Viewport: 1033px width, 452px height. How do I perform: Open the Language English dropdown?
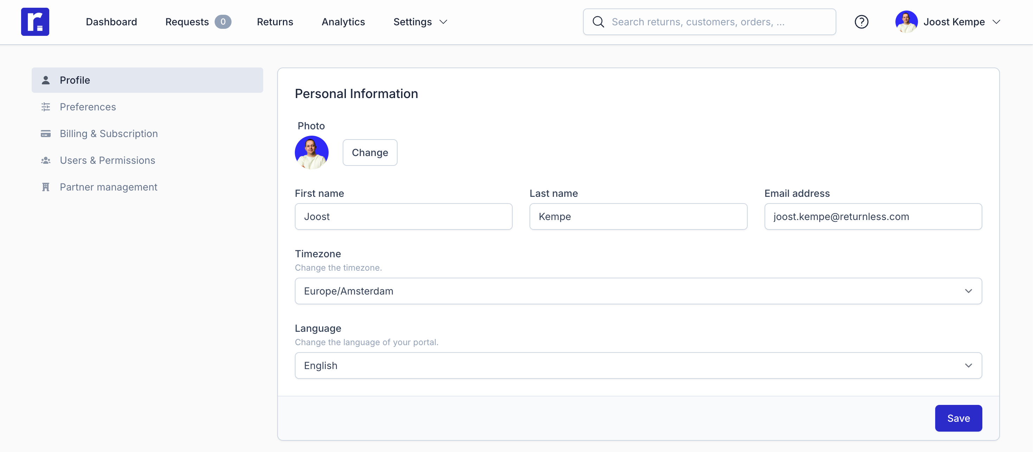tap(638, 366)
